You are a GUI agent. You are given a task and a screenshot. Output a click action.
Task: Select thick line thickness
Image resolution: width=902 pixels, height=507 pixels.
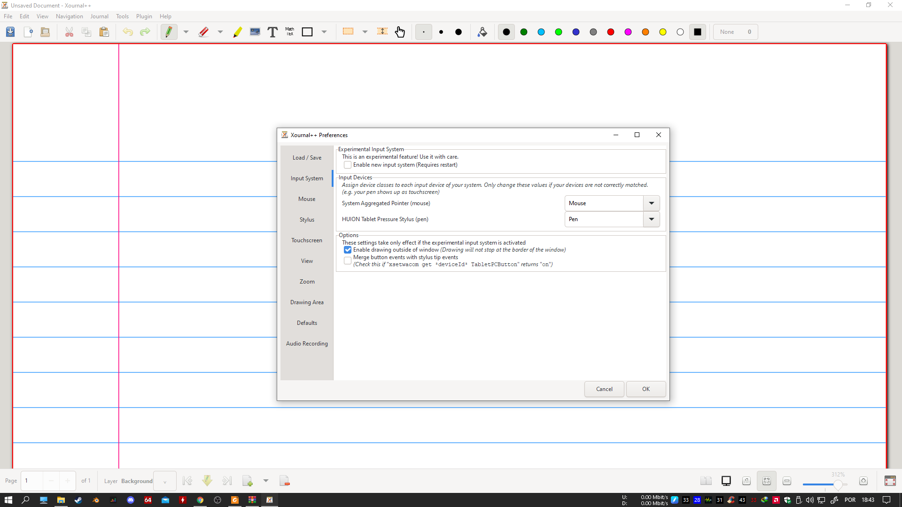tap(459, 32)
